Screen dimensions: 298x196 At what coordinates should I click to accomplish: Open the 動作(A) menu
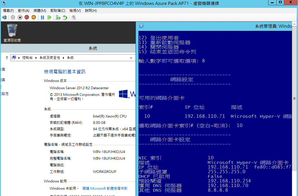click(24, 11)
